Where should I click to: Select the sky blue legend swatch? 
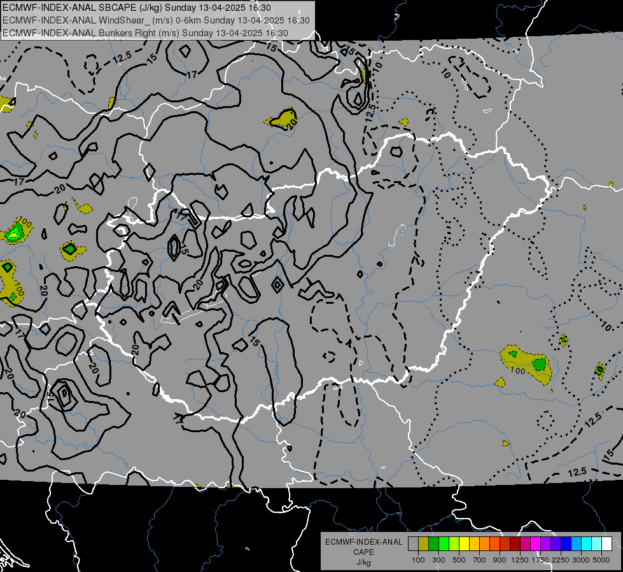pyautogui.click(x=577, y=544)
